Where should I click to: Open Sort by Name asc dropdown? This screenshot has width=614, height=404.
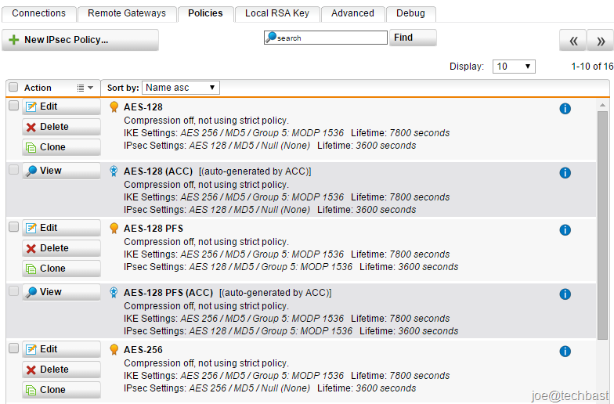point(181,88)
